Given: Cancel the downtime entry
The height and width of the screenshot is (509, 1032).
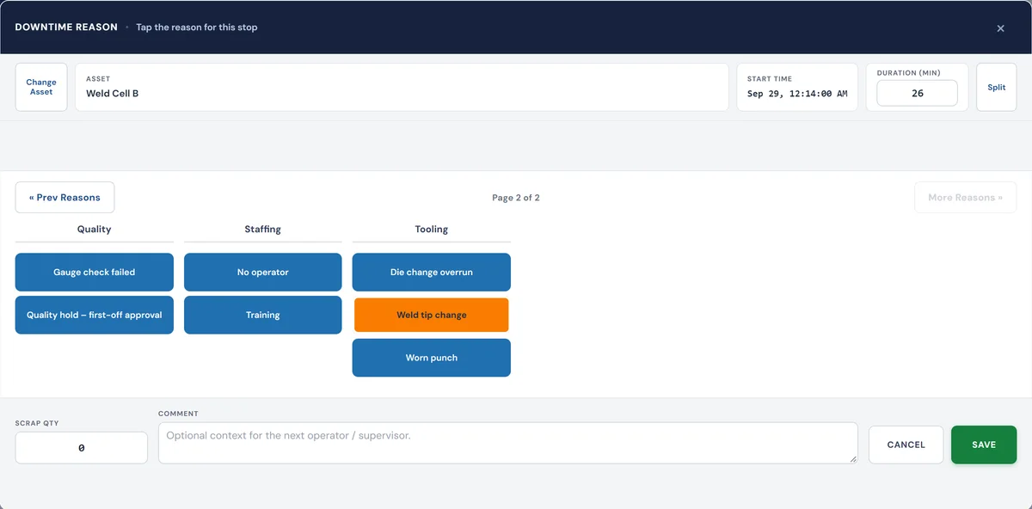Looking at the screenshot, I should 906,445.
